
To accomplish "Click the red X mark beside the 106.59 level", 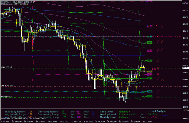I will point(156,25).
